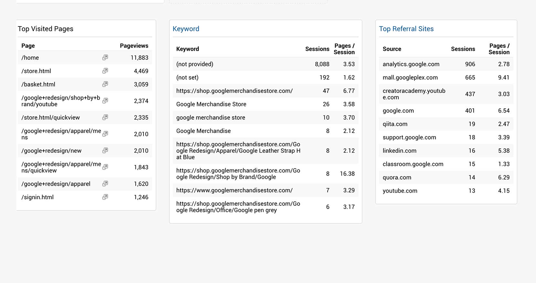Select the Google Merchandise keyword with 8 sessions
The height and width of the screenshot is (283, 536).
pos(204,131)
